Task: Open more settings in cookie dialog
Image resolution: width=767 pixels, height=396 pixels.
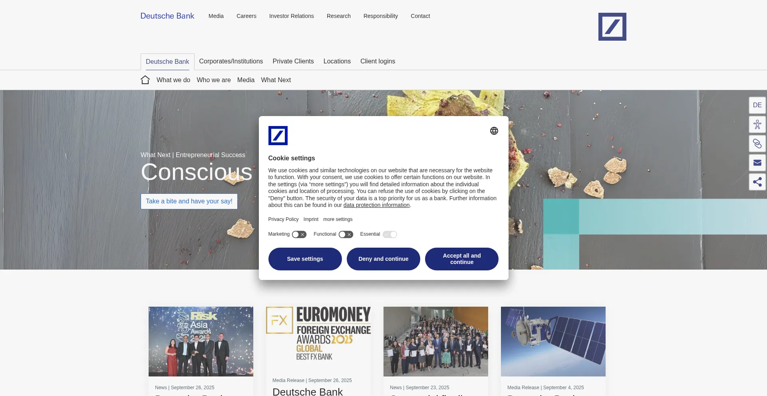Action: click(338, 219)
